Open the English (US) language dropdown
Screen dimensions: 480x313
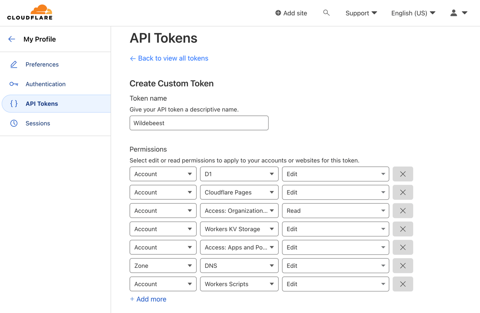(x=413, y=13)
